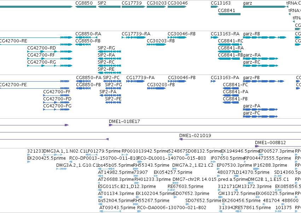Select the garz-RA transcript label
301x213 pixels.
click(x=252, y=55)
